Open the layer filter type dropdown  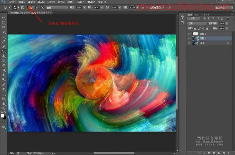tap(194, 18)
